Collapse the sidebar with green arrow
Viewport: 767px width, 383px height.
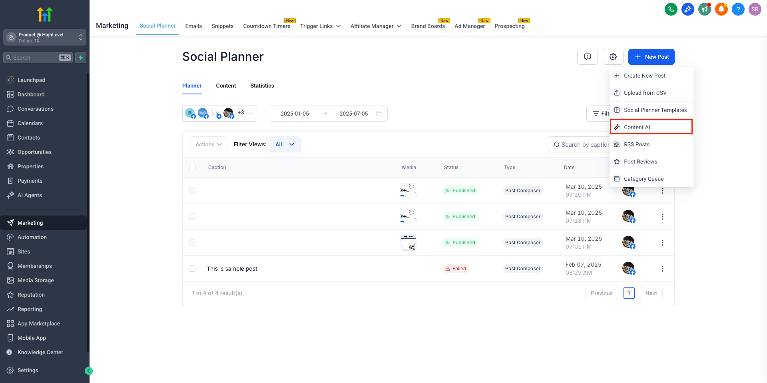point(89,371)
